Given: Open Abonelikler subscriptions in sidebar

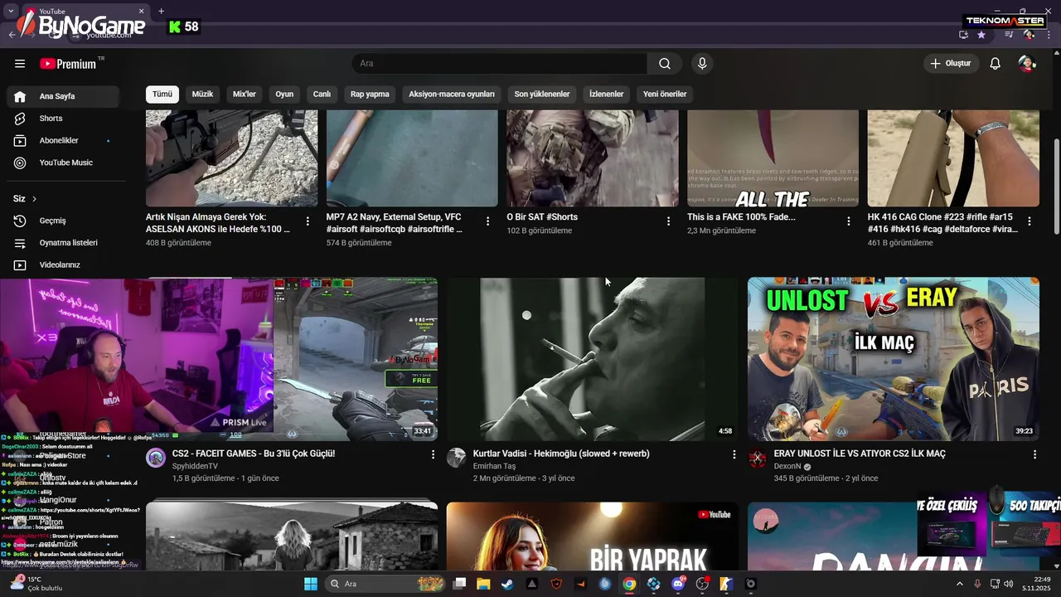Looking at the screenshot, I should 65,141.
